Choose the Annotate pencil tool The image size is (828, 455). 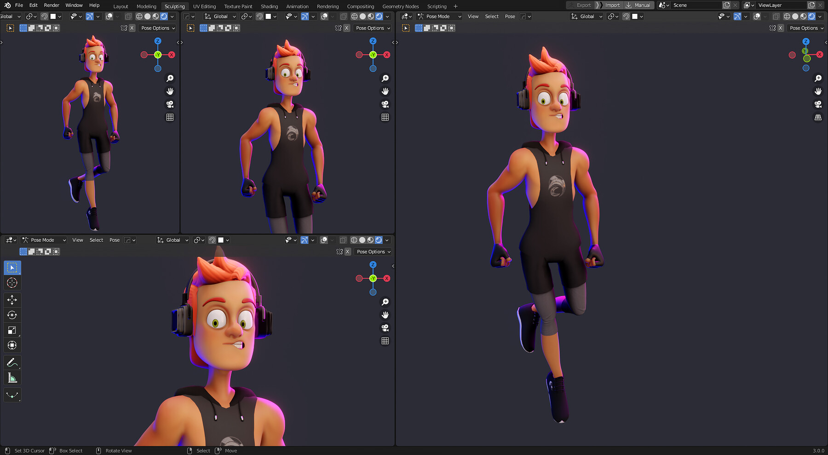pyautogui.click(x=12, y=363)
